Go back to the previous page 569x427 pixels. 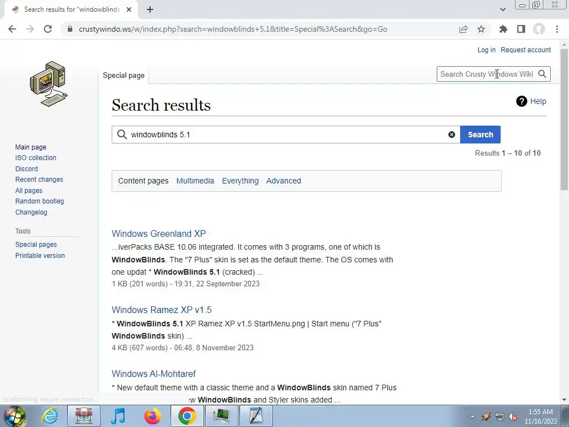point(12,29)
